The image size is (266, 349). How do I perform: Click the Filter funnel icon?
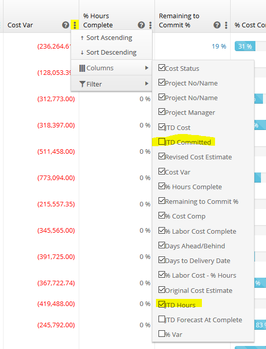pos(82,84)
